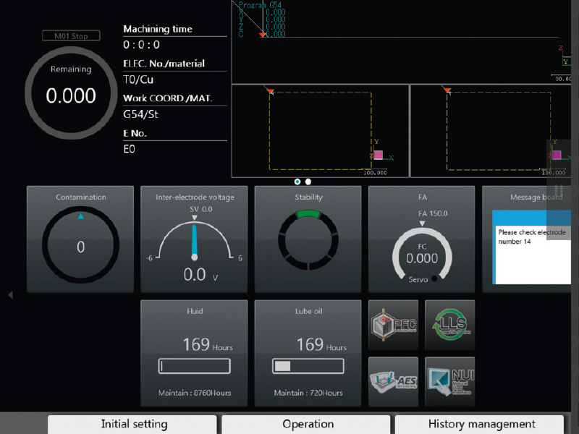Click the T0/Cu electrode material value
Viewport: 579px width, 434px height.
(x=138, y=80)
